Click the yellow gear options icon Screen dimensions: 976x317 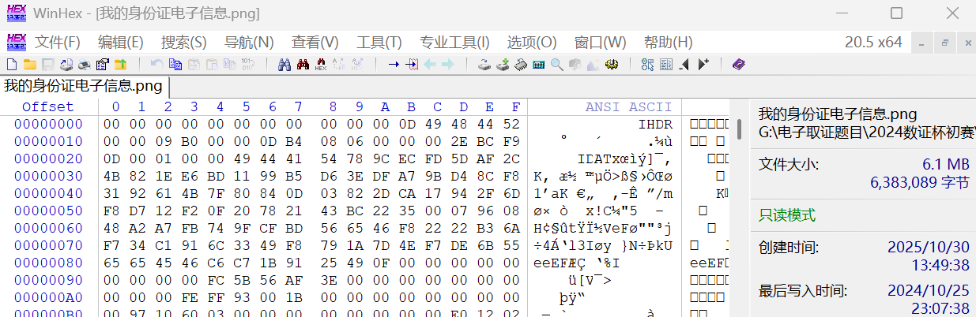pyautogui.click(x=611, y=64)
